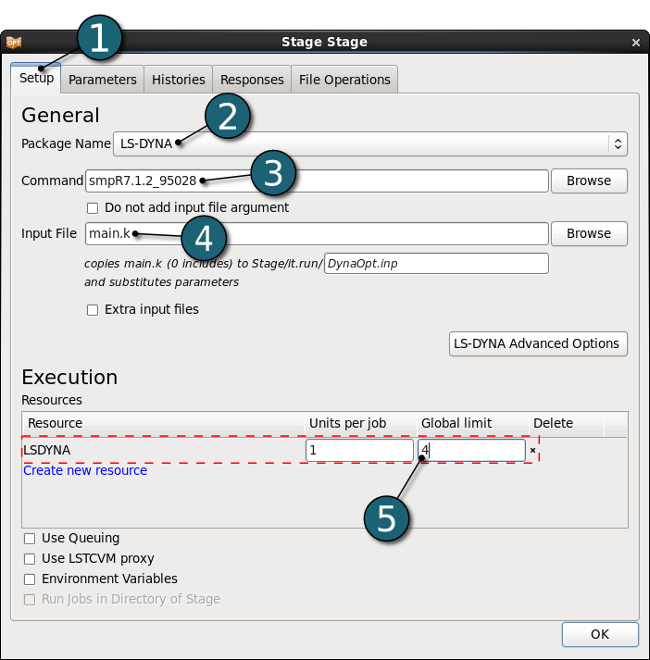
Task: Click the Units per job column header
Action: [361, 423]
